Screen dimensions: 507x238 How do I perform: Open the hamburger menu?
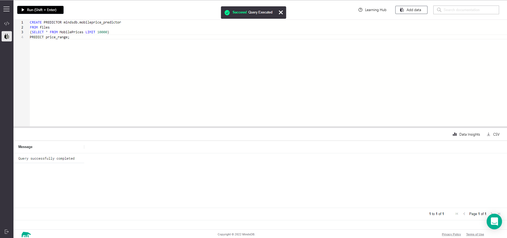(x=7, y=9)
